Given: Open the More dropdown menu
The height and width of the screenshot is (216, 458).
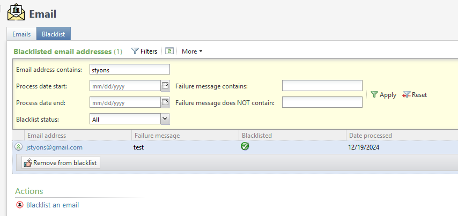Looking at the screenshot, I should pyautogui.click(x=192, y=51).
